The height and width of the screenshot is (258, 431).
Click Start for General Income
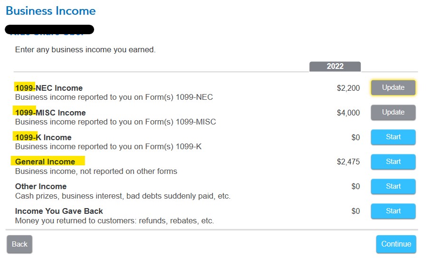393,162
